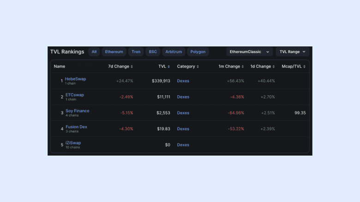Filter rankings by Ethereum chain
The height and width of the screenshot is (202, 360).
[x=114, y=52]
